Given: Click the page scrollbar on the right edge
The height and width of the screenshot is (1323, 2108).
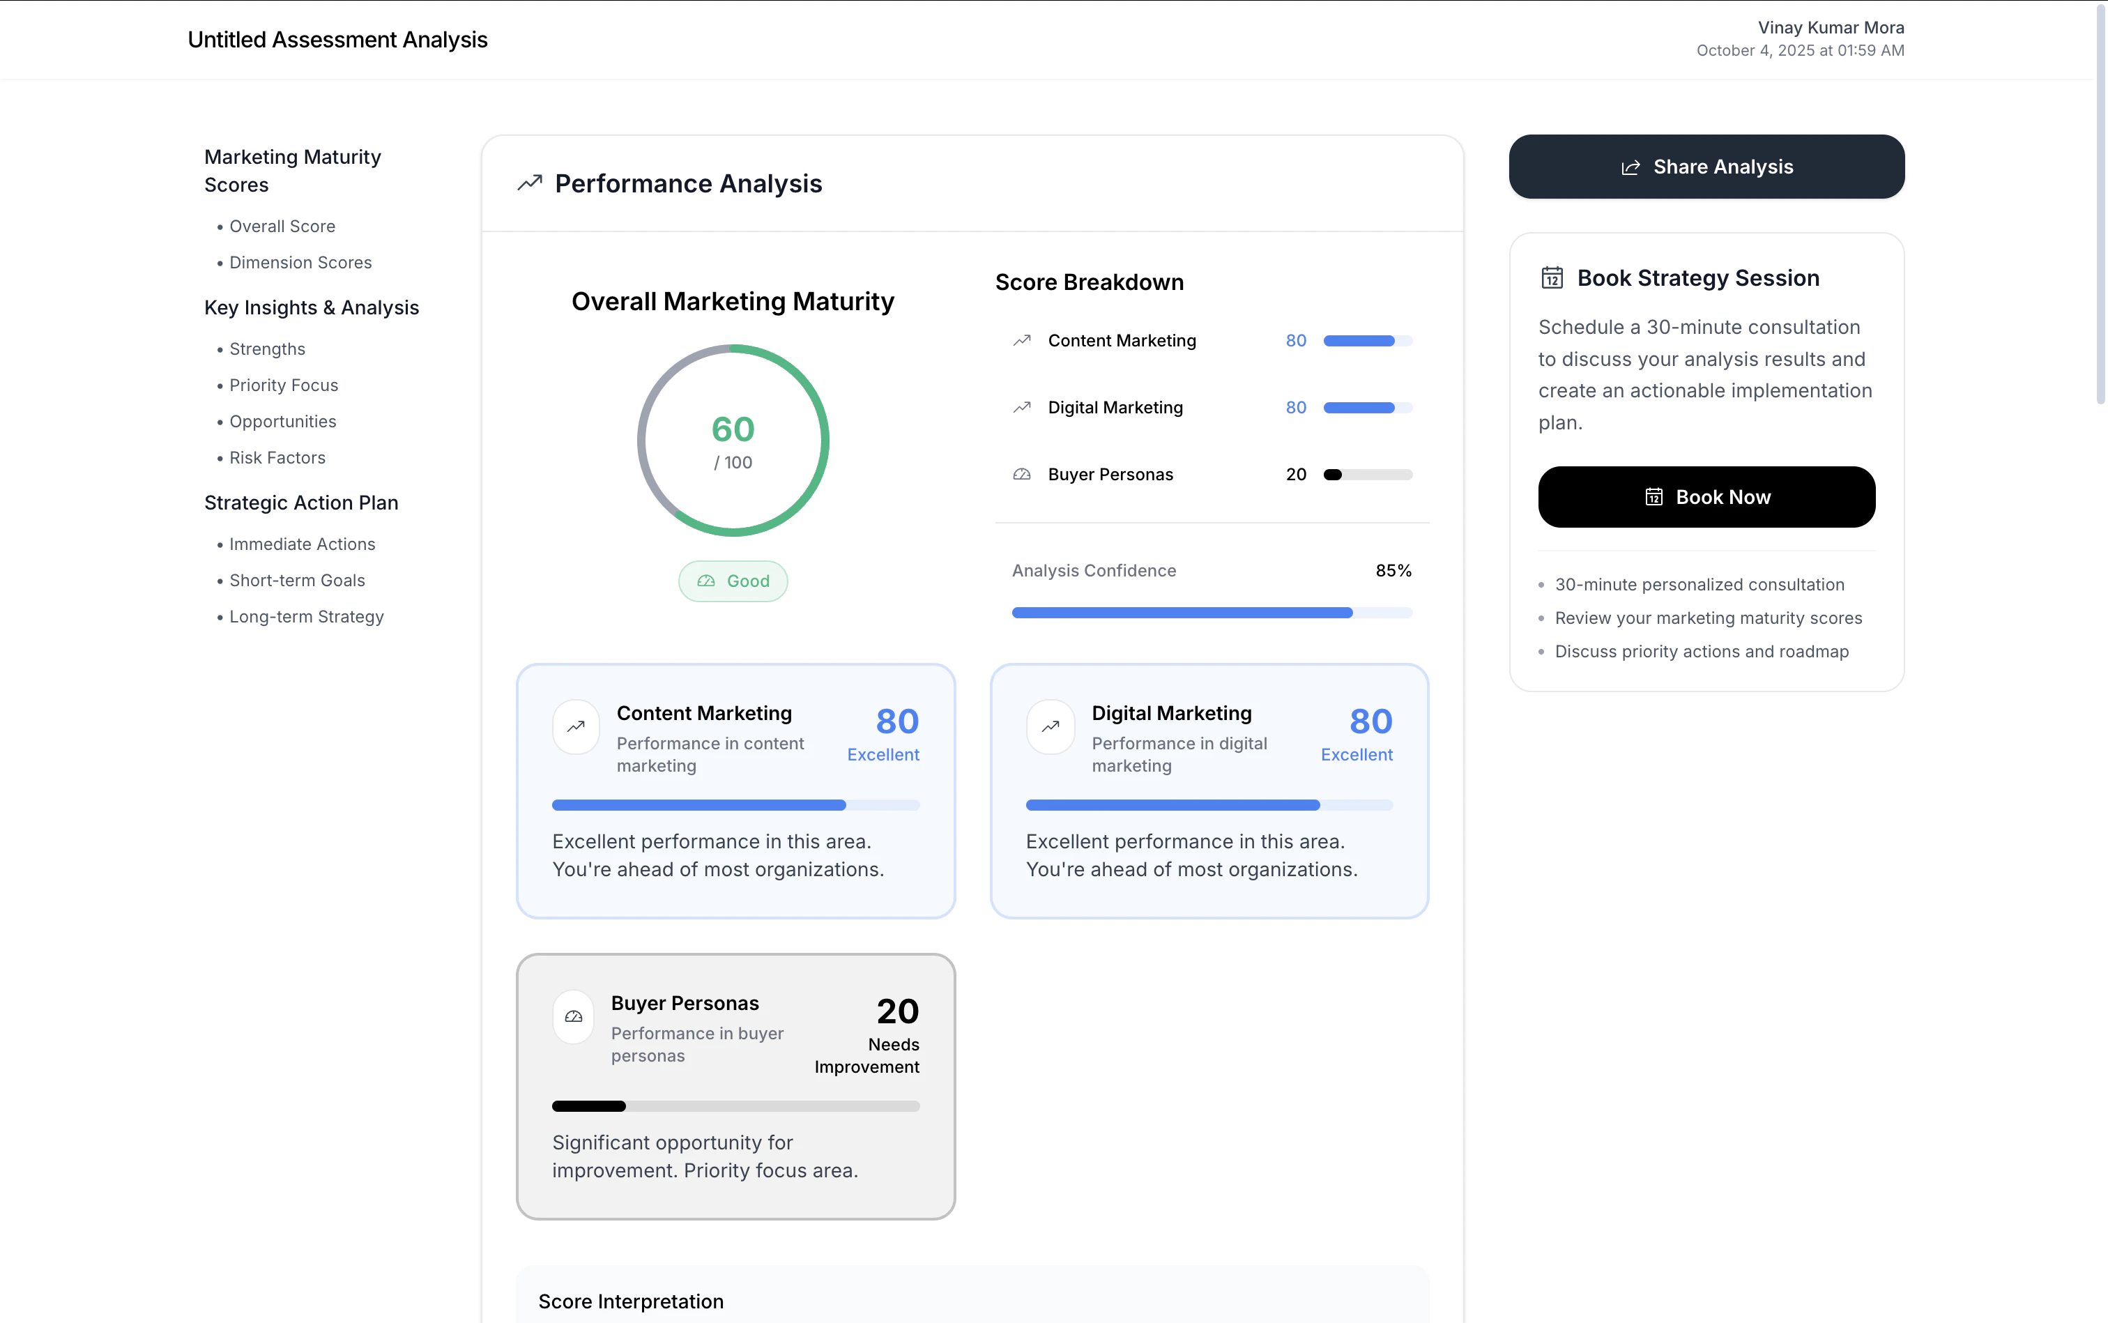Looking at the screenshot, I should click(x=2099, y=201).
